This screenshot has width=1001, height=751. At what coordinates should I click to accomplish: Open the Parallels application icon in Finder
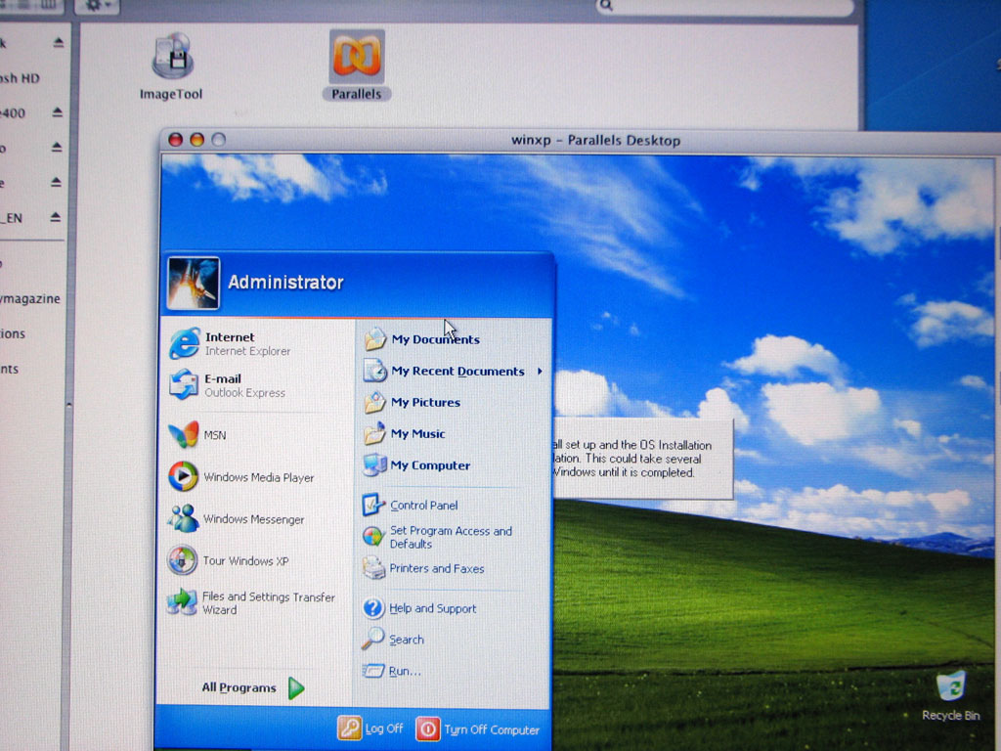coord(356,56)
